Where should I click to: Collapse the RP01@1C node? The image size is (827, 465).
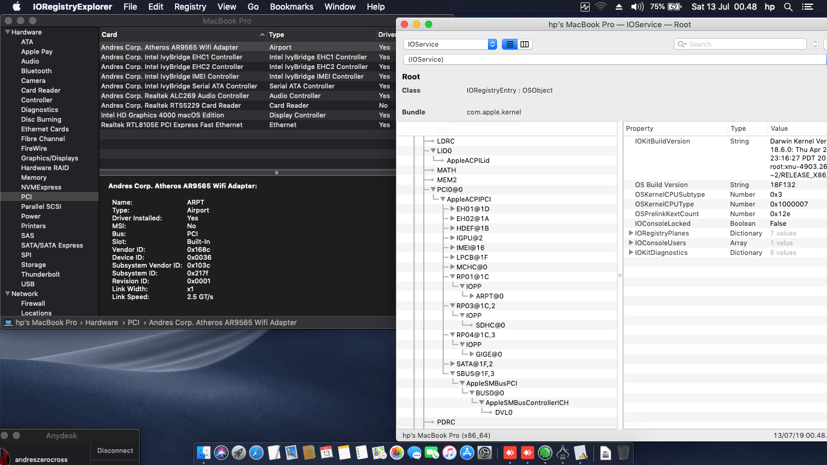[452, 277]
